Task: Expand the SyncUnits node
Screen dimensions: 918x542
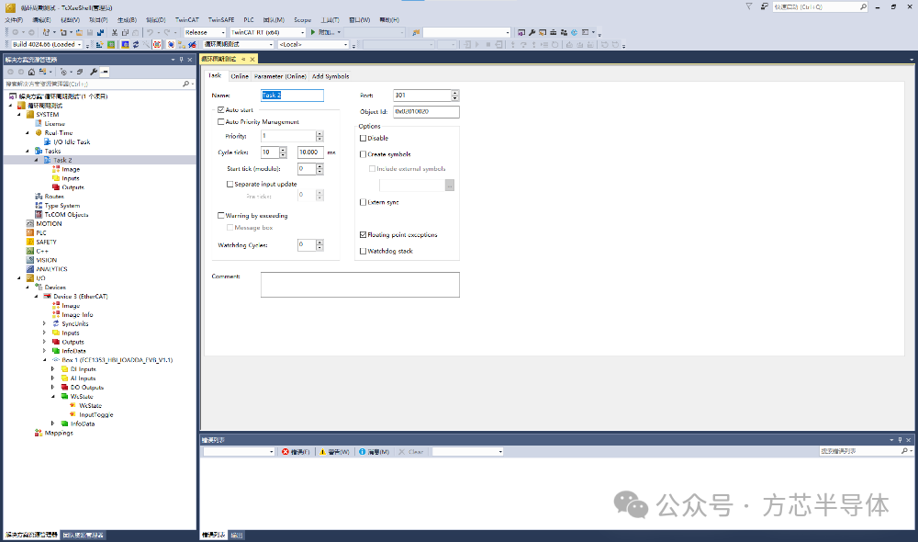Action: 44,323
